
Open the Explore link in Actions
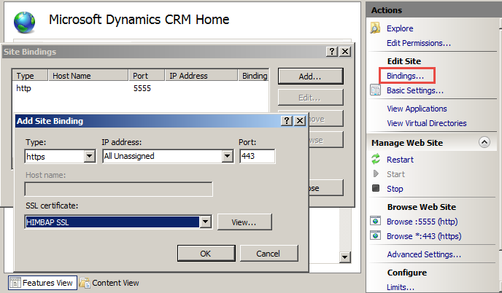pos(400,28)
